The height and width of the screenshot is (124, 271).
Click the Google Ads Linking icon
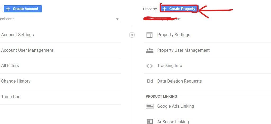click(x=150, y=106)
